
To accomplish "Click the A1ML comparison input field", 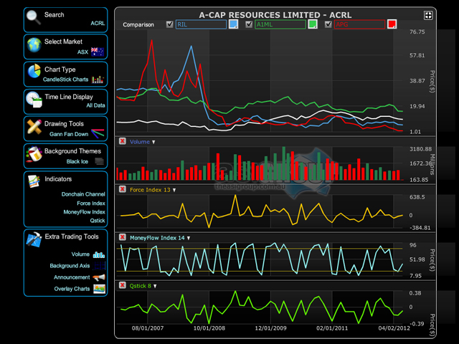I will (280, 24).
